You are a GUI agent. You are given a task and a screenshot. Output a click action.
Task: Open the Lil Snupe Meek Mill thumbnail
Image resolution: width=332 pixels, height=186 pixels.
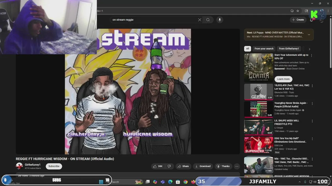259,127
